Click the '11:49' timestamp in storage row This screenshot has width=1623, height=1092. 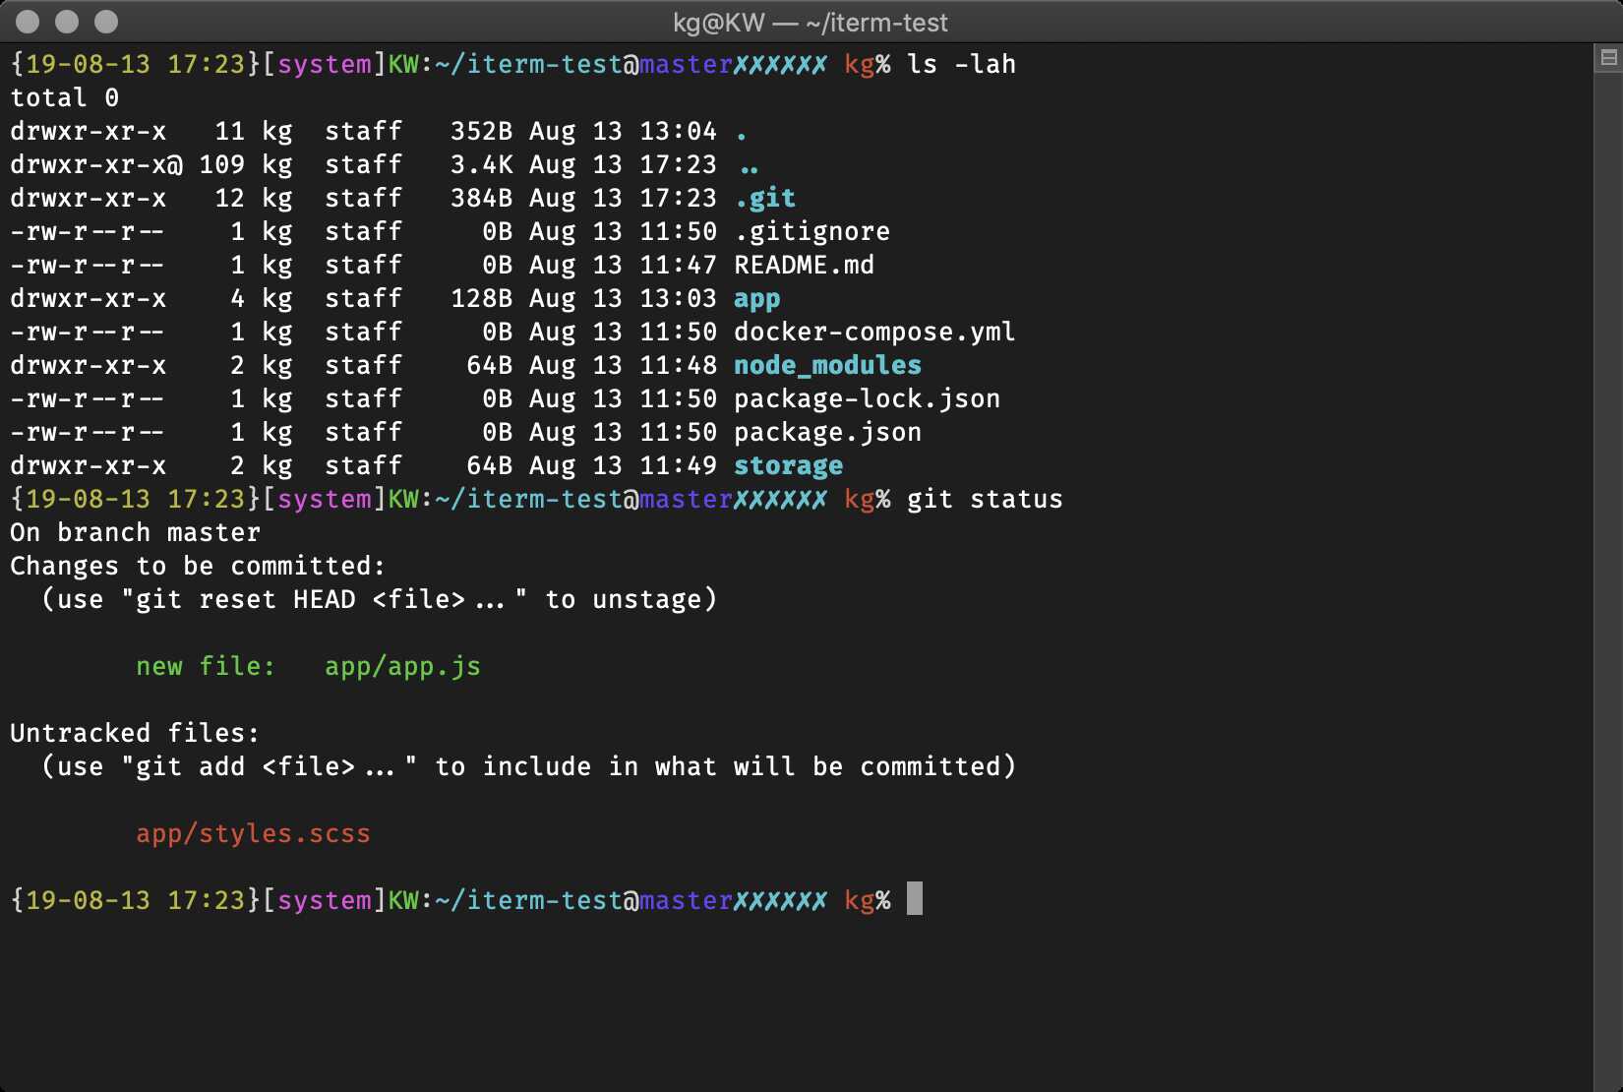[679, 466]
